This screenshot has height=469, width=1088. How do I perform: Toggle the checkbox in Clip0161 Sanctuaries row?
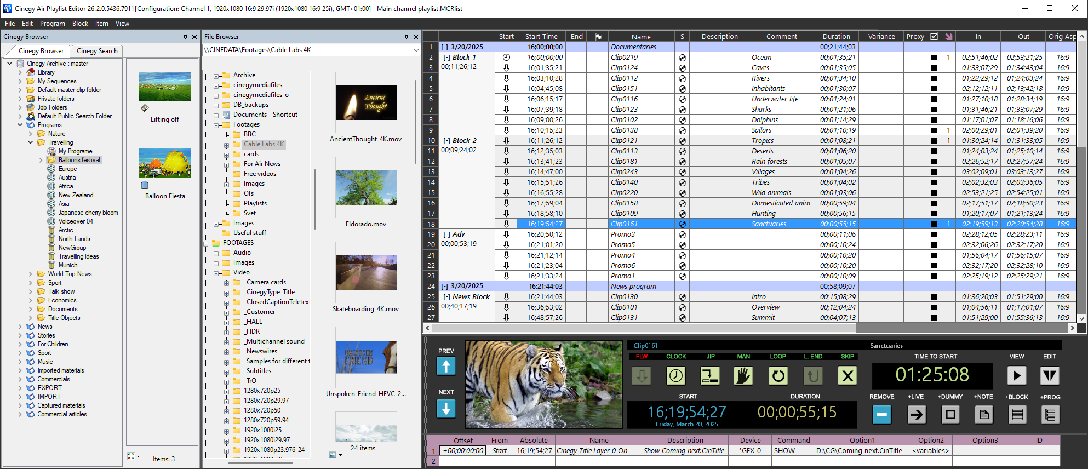click(934, 224)
